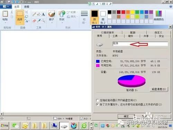Switch to the Home (主页) ribbon tab
The height and width of the screenshot is (130, 173).
(17, 7)
